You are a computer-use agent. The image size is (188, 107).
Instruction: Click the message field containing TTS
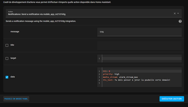click(x=139, y=32)
